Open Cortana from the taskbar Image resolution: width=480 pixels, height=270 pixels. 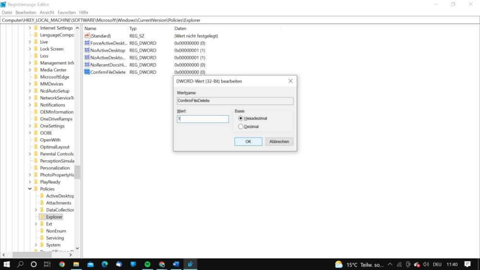pos(34,264)
